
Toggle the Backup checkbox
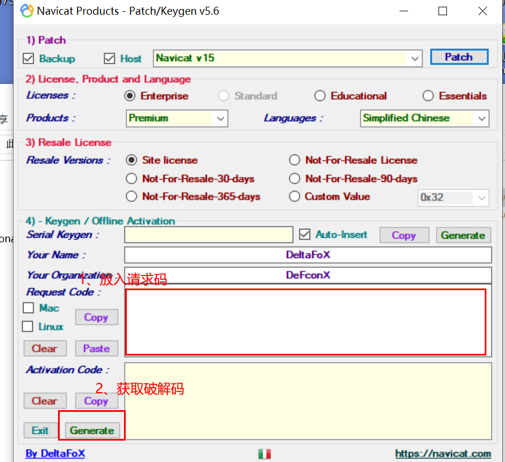click(x=28, y=59)
